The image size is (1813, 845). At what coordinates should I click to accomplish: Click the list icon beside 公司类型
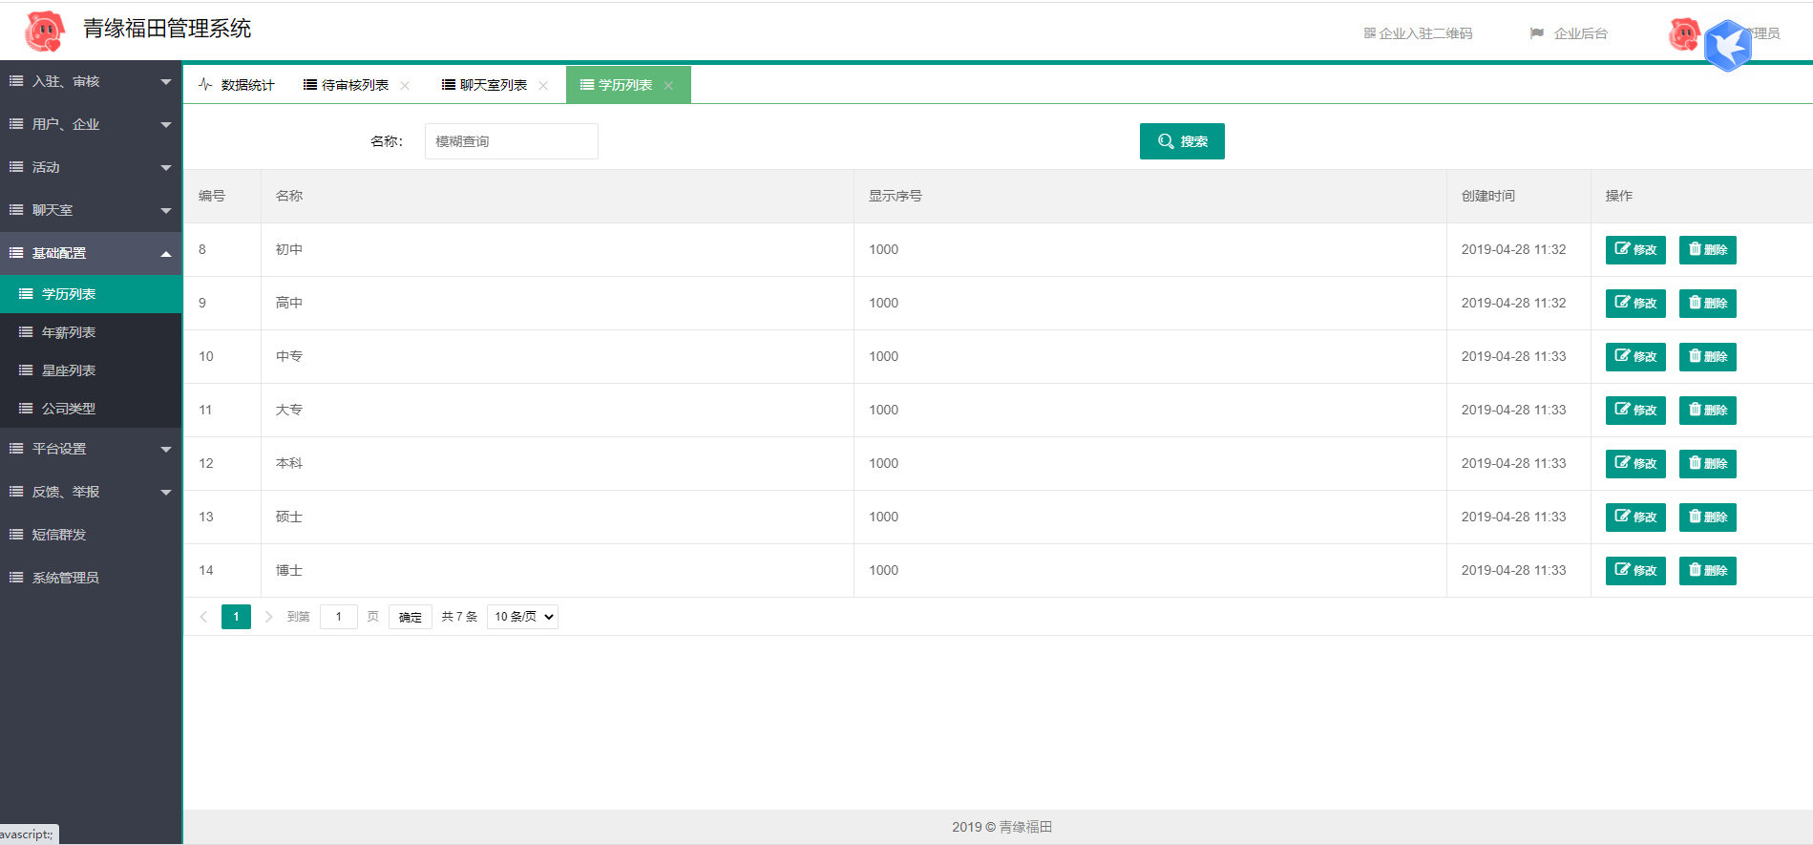click(x=26, y=409)
